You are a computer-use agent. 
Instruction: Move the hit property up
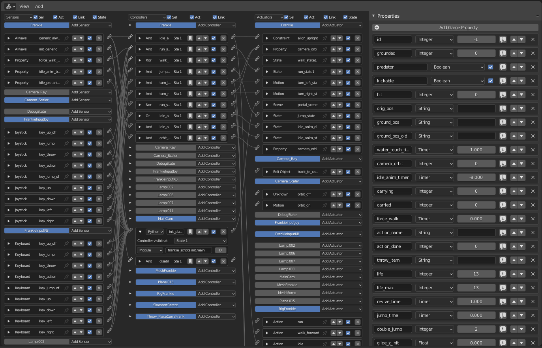514,95
